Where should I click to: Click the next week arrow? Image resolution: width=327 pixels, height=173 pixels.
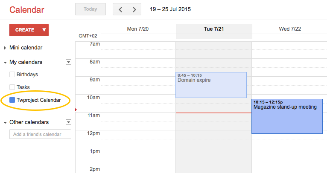click(134, 9)
